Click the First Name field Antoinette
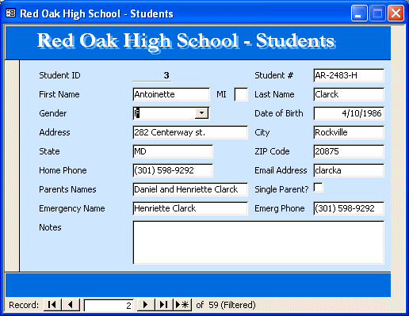The image size is (409, 316). [171, 94]
